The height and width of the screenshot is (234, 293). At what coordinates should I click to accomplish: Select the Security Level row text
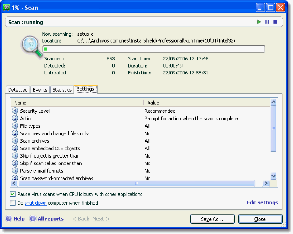35,111
